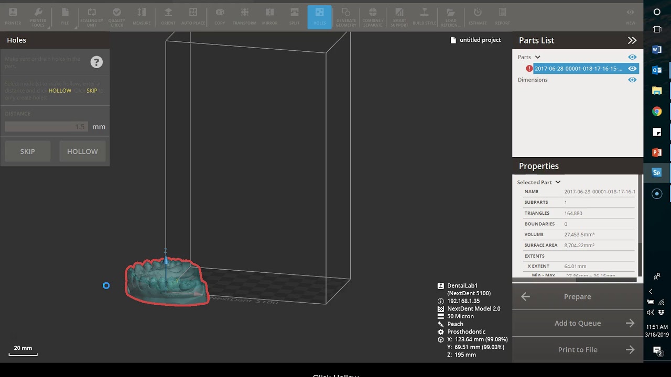Open the Estimate tool
Viewport: 671px width, 377px height.
(x=478, y=16)
